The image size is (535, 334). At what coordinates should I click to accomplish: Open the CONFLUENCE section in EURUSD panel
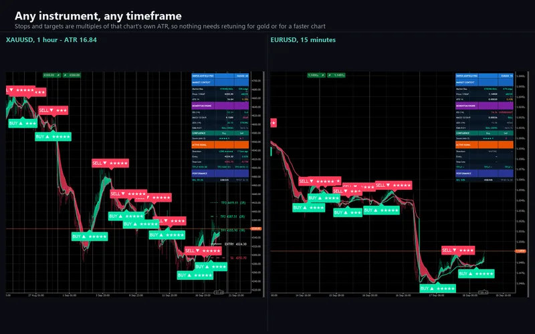click(x=484, y=133)
